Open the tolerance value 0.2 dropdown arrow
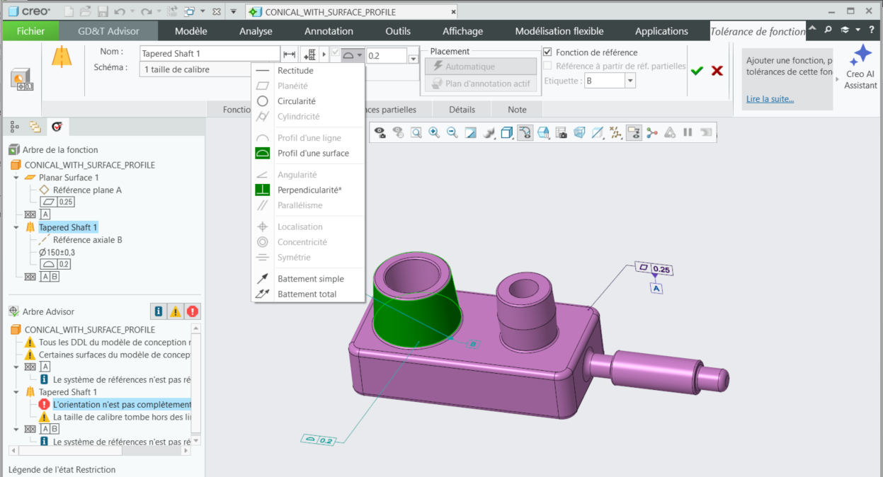Screen dimensions: 883x477 click(x=414, y=59)
